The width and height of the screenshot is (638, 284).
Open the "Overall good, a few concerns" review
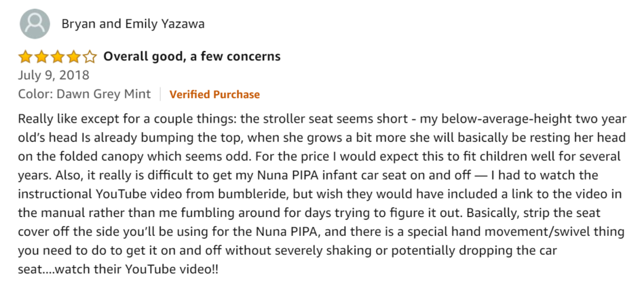point(191,56)
